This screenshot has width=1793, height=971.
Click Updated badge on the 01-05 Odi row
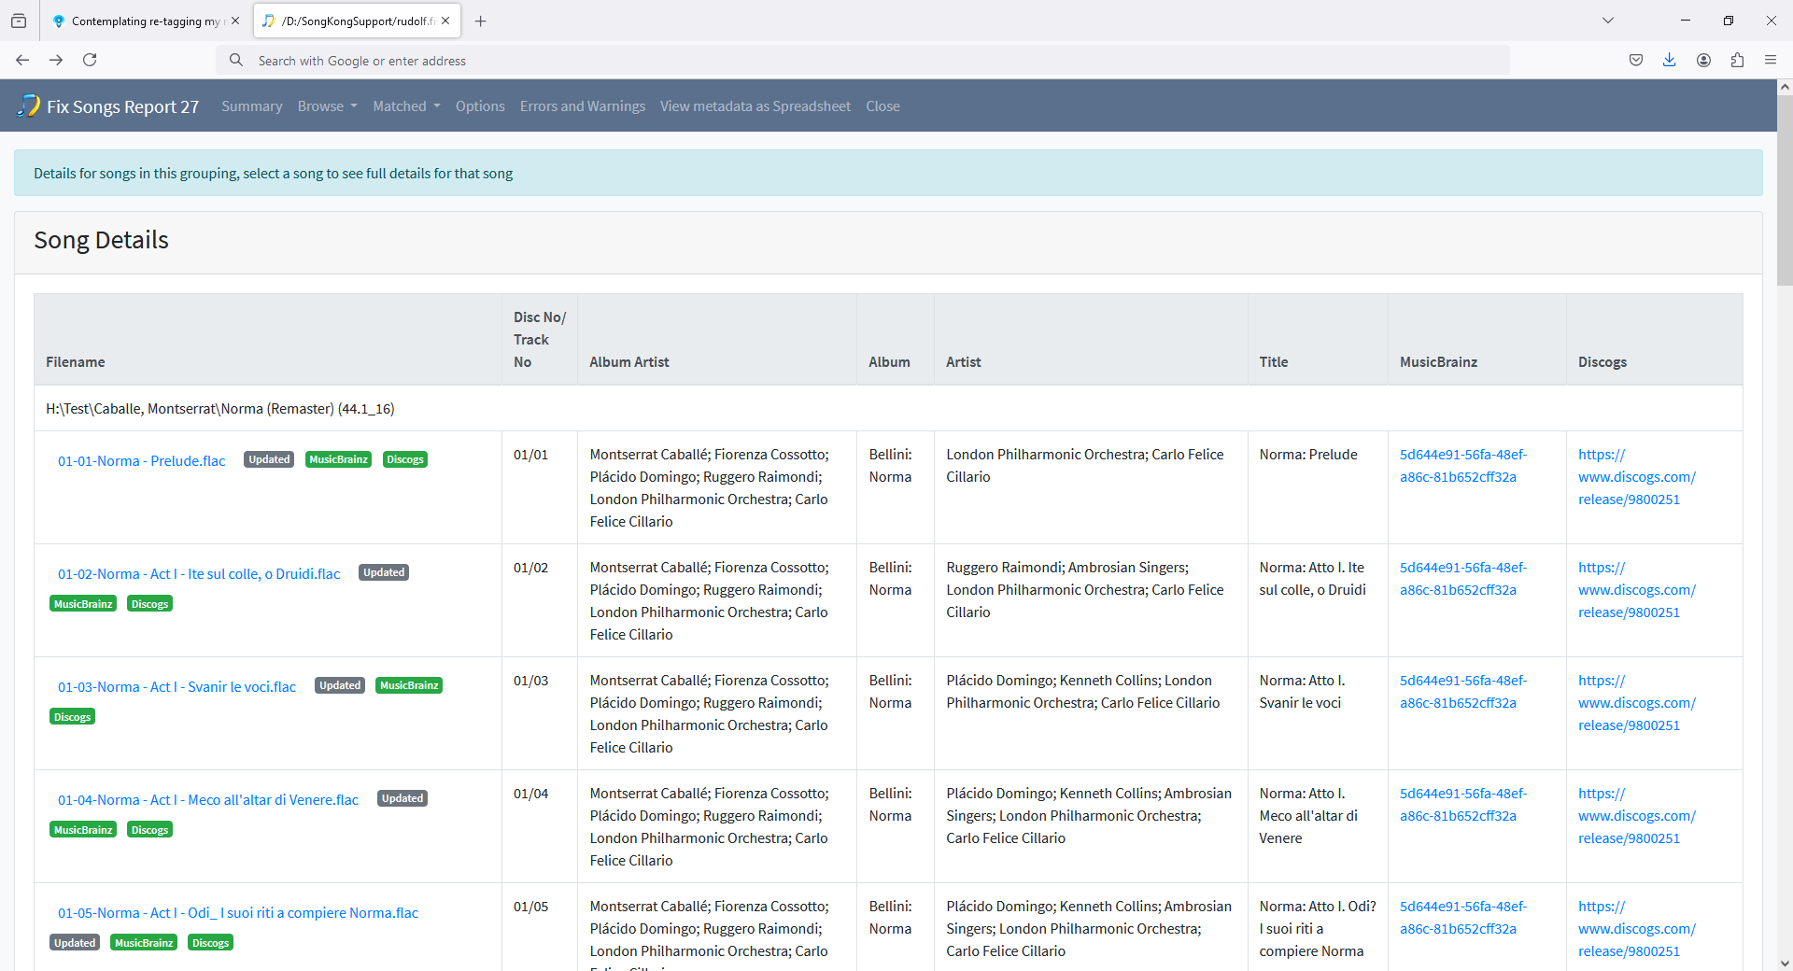click(x=75, y=943)
